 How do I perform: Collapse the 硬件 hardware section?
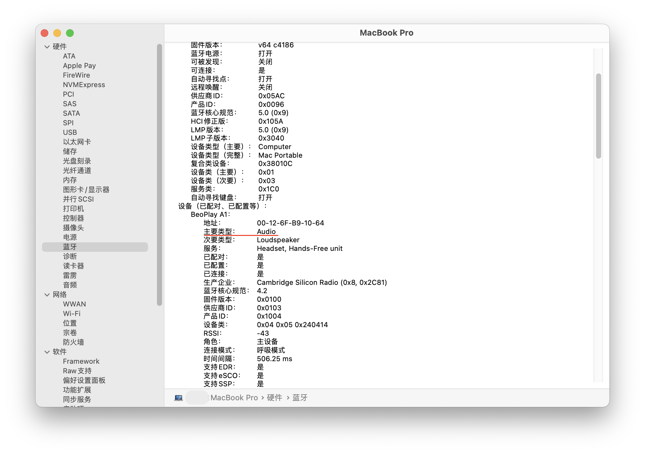click(x=47, y=47)
